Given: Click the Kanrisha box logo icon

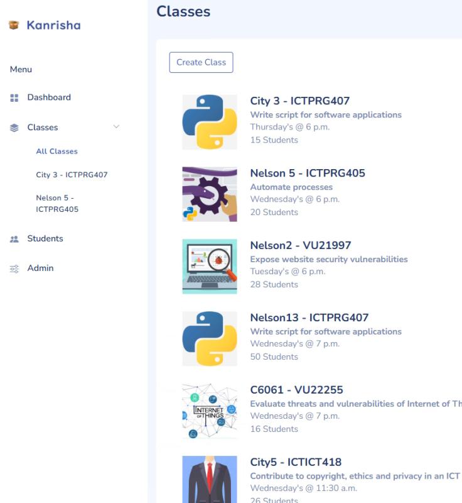Looking at the screenshot, I should tap(14, 25).
